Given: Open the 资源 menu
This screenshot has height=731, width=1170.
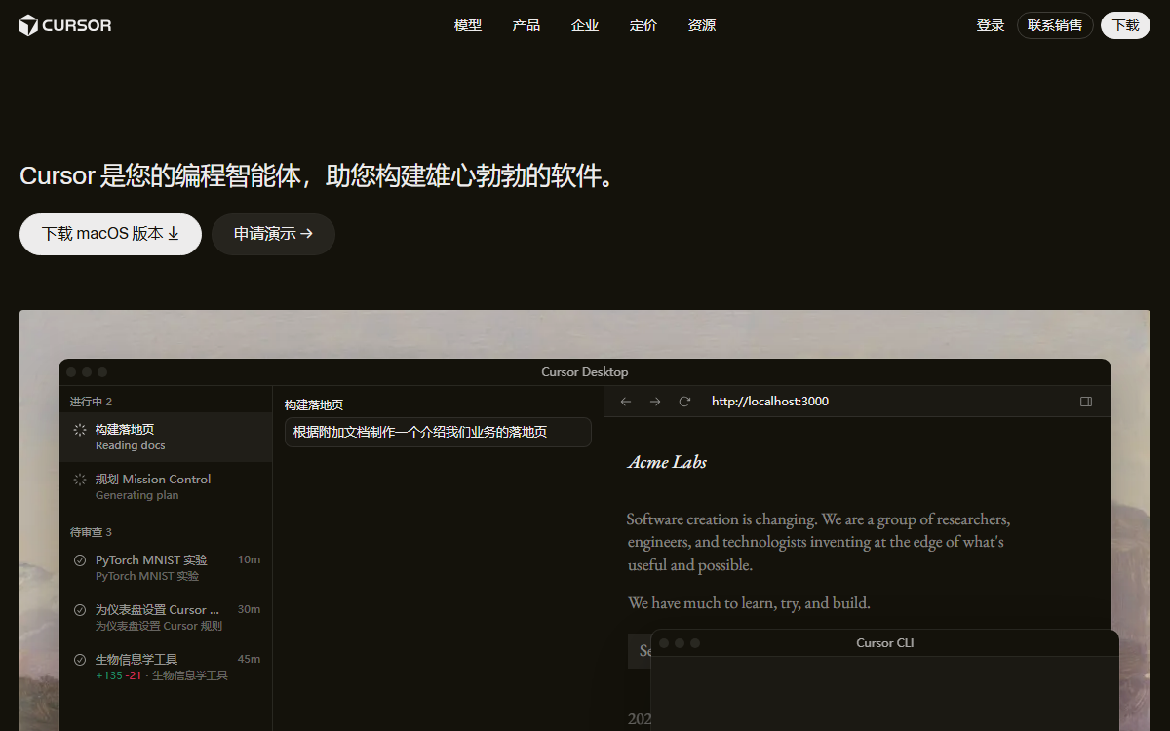Looking at the screenshot, I should [702, 25].
